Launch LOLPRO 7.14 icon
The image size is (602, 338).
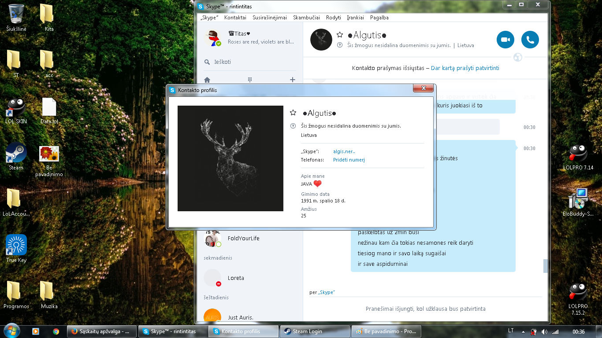tap(578, 157)
